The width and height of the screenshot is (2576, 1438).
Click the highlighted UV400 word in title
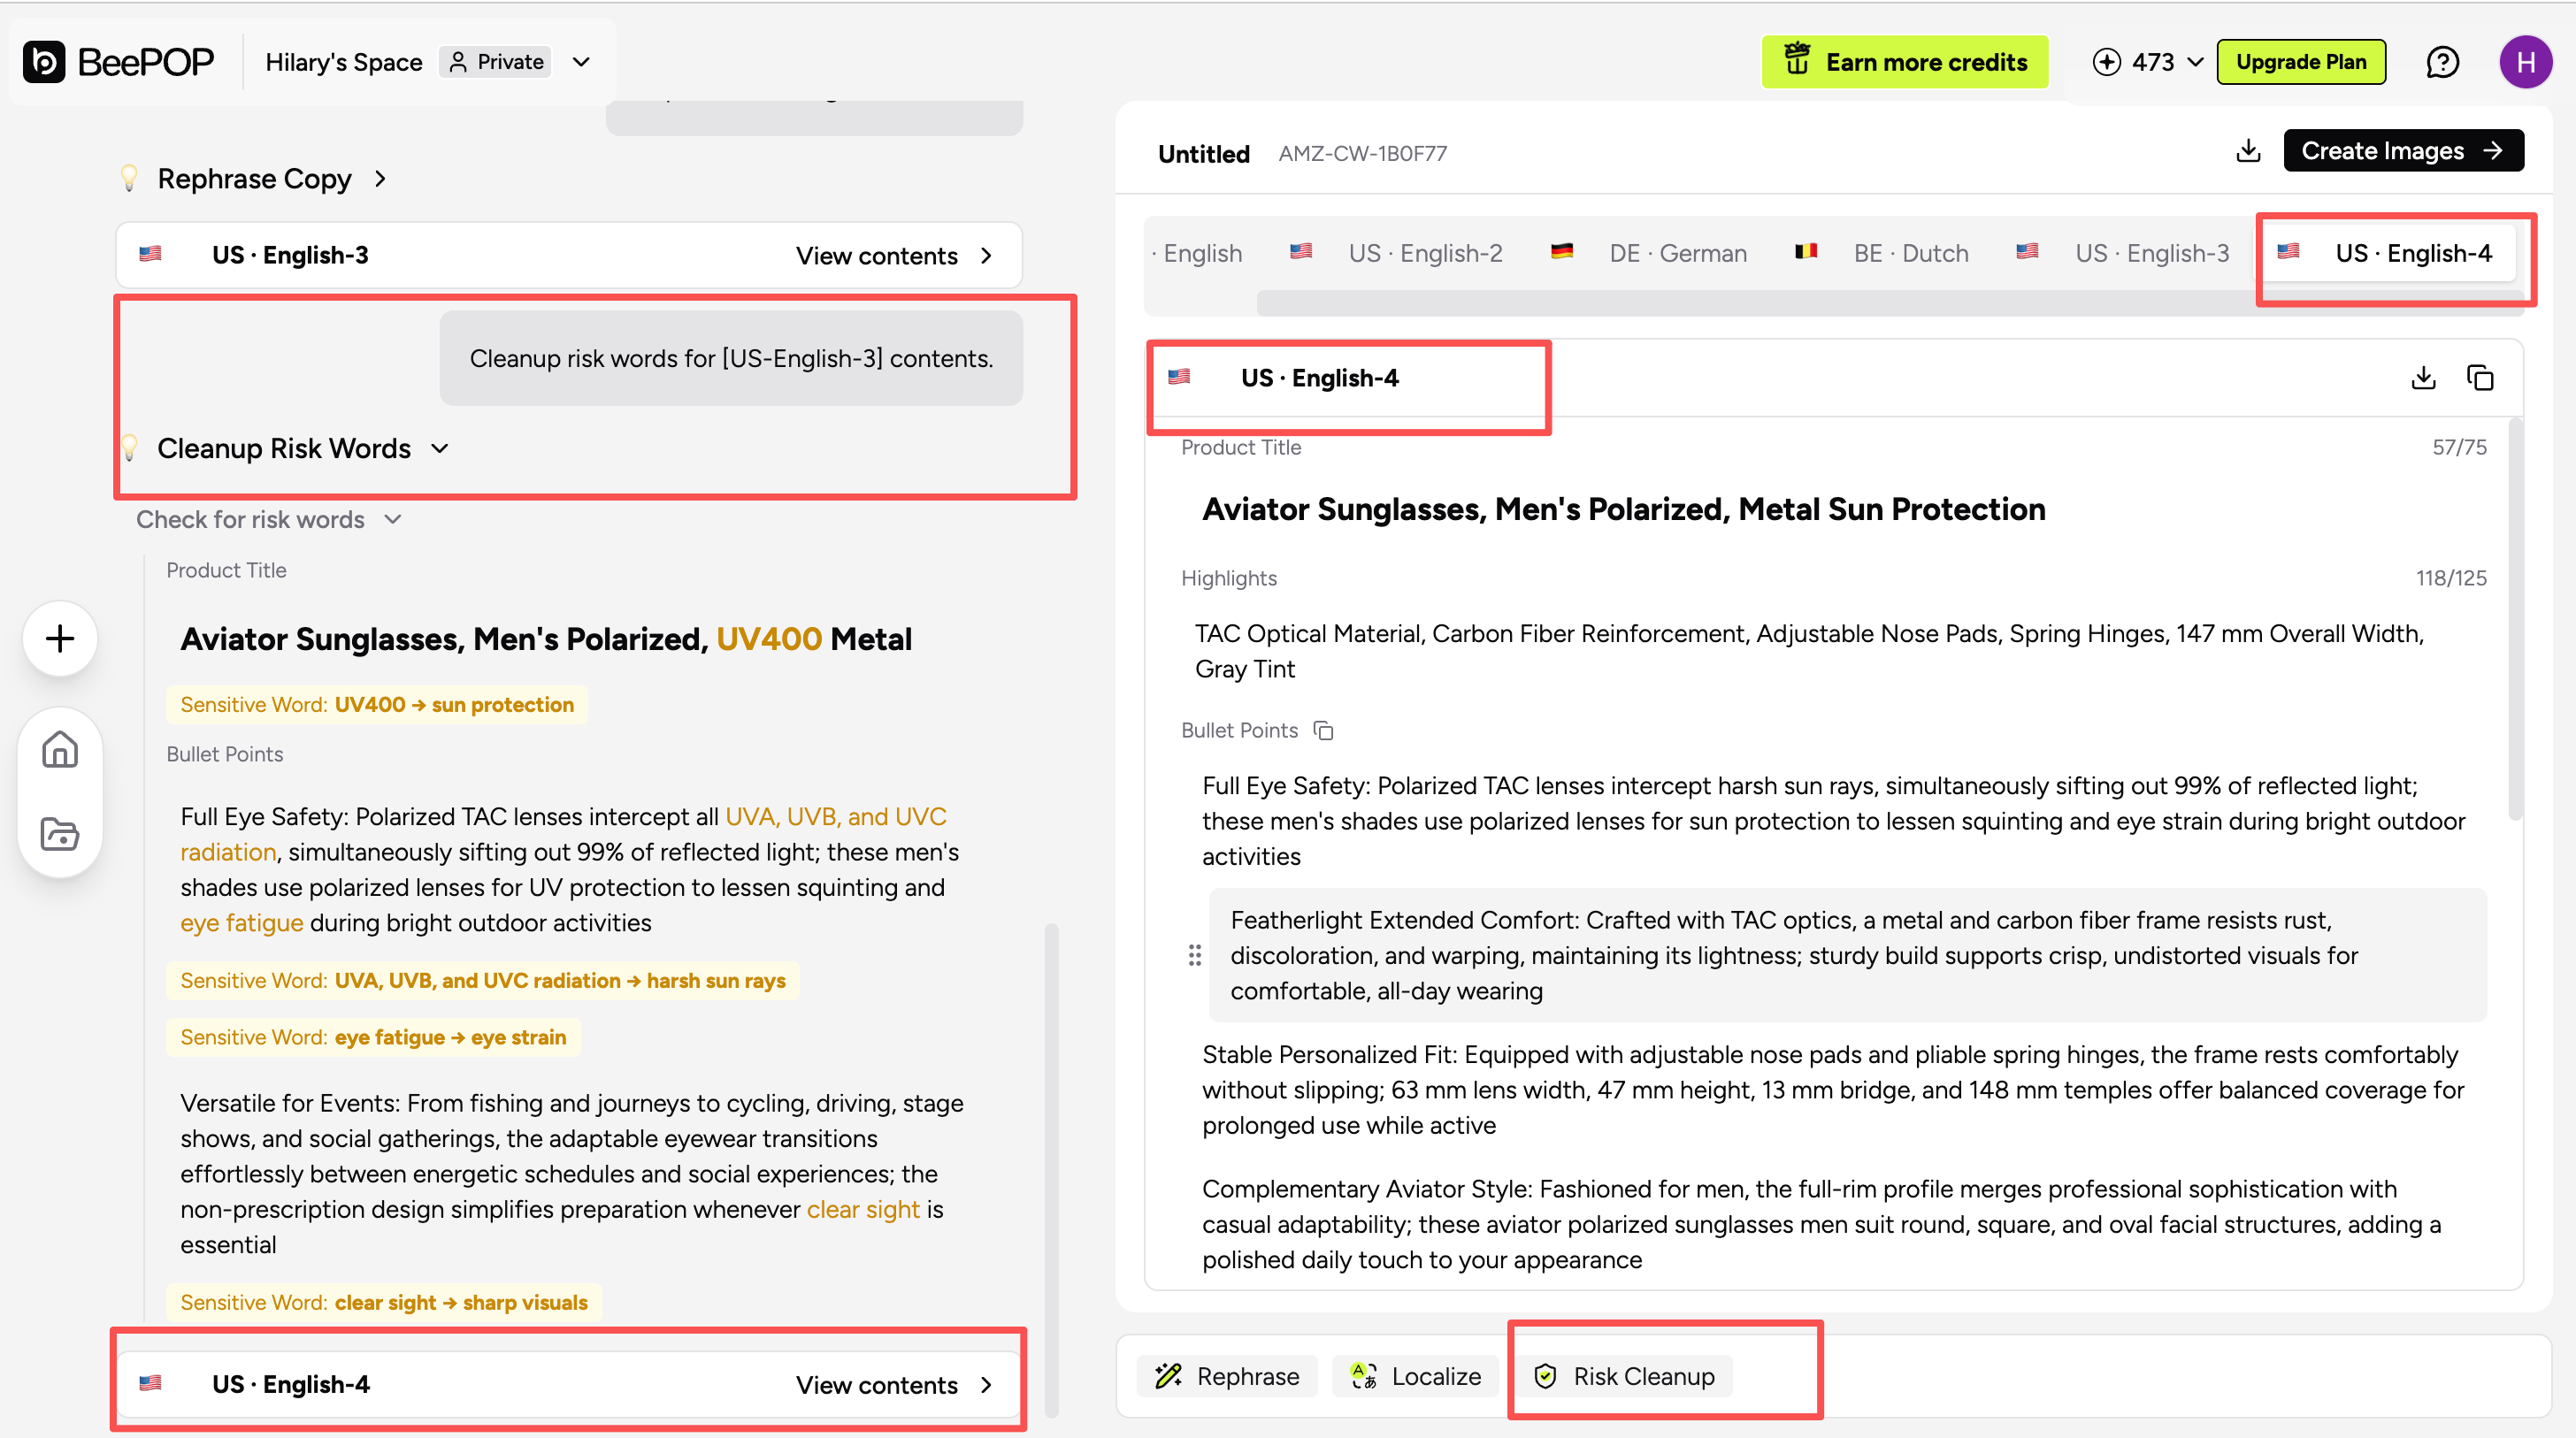click(x=768, y=639)
